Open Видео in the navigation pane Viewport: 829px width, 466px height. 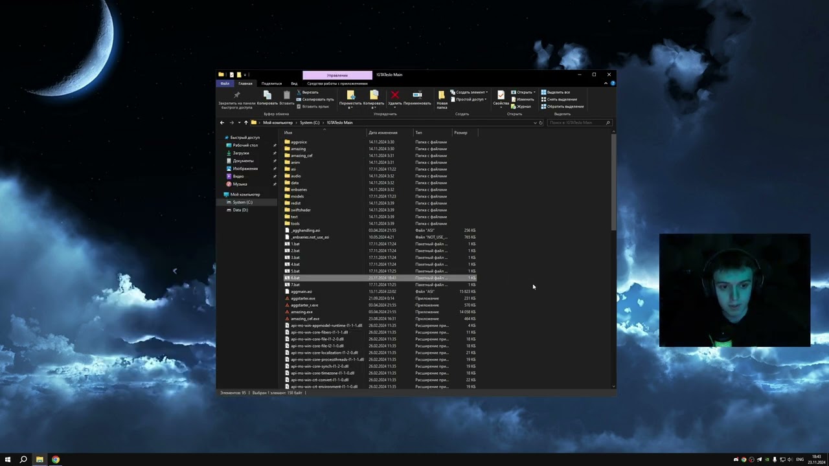238,176
